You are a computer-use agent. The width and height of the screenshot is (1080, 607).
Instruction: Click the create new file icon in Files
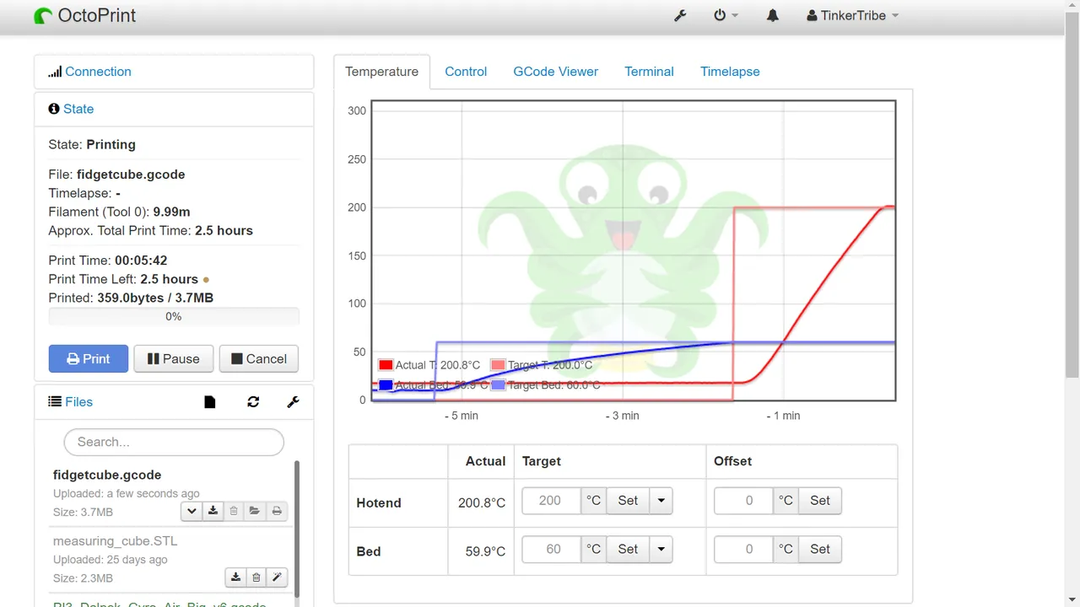[x=210, y=402]
